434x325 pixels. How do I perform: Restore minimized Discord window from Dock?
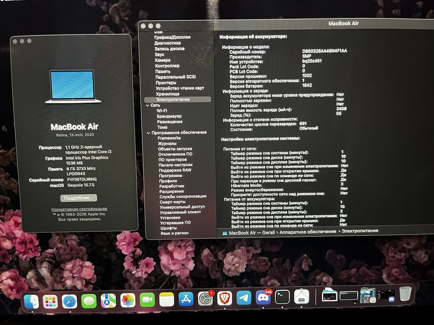(x=387, y=295)
